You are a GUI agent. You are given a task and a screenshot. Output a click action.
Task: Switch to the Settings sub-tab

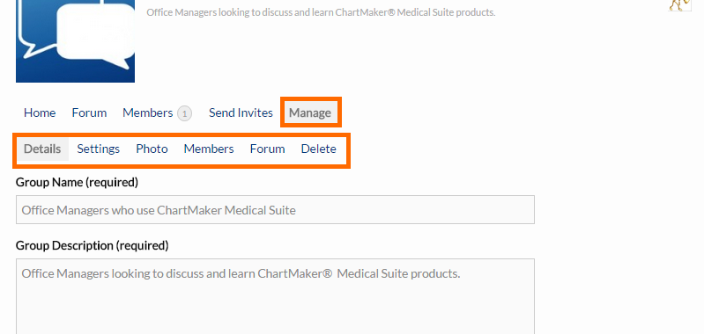click(99, 149)
